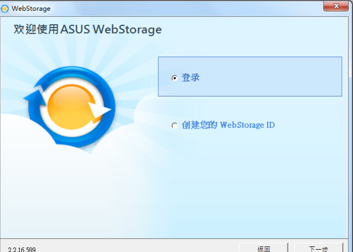Click the 登录 option label
353x252 pixels.
click(x=190, y=78)
